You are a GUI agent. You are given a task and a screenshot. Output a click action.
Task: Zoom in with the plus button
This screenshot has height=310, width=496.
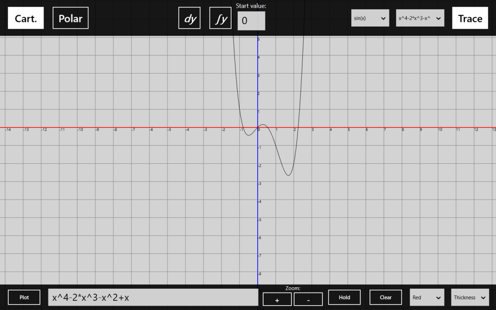[277, 299]
